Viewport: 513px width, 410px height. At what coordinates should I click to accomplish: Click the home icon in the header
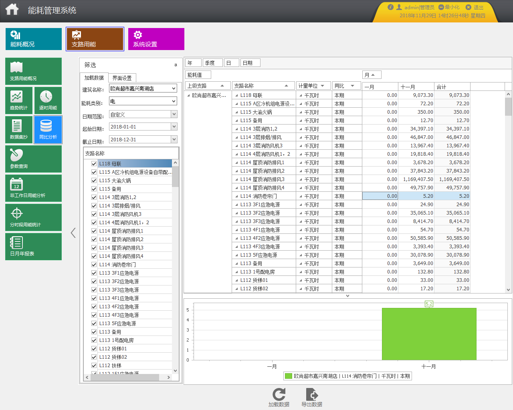click(12, 10)
